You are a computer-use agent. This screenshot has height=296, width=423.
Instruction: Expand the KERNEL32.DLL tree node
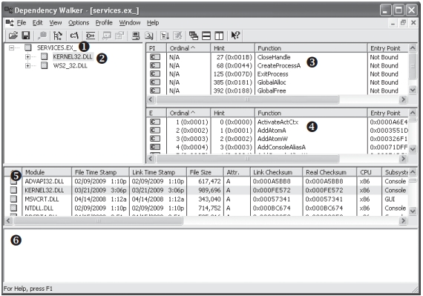27,56
